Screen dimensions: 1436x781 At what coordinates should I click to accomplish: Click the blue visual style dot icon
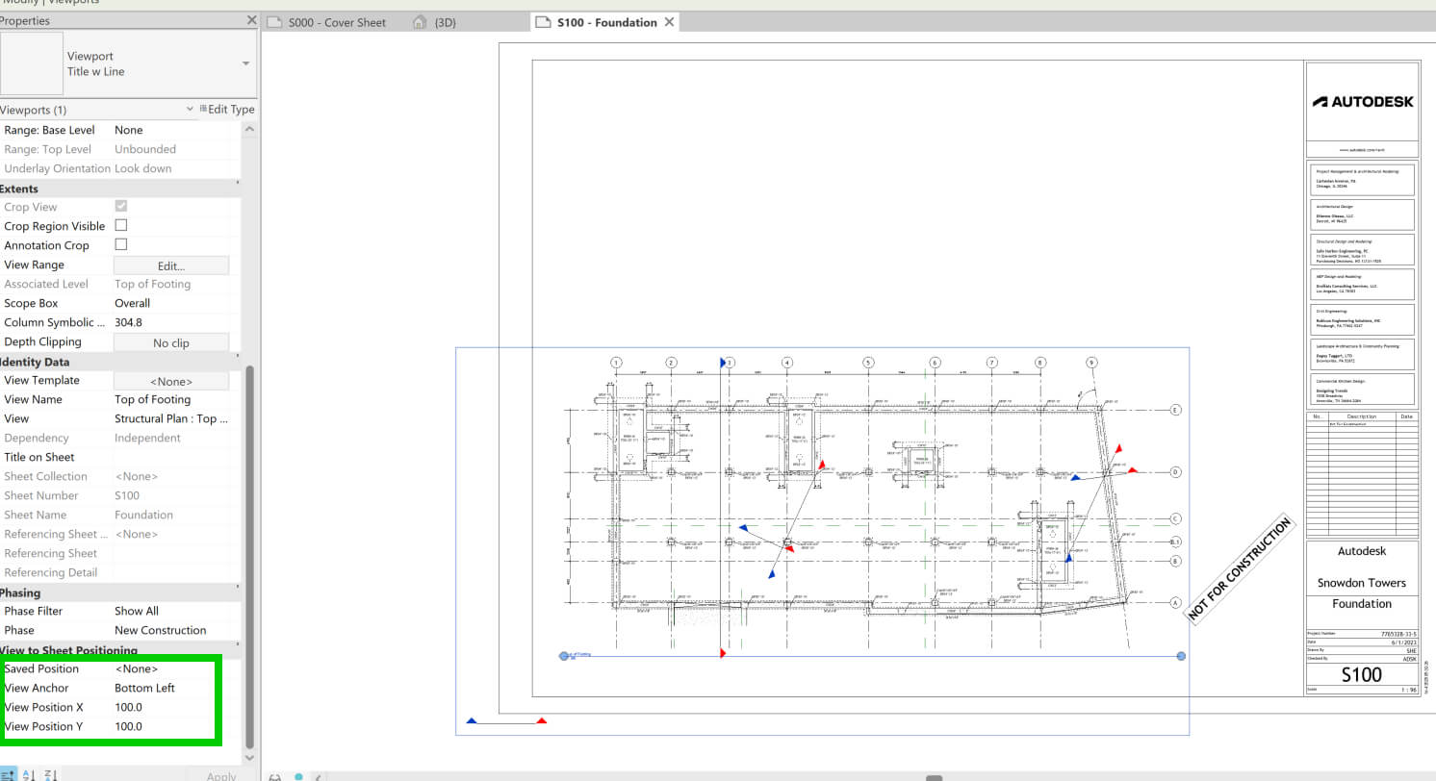click(296, 775)
